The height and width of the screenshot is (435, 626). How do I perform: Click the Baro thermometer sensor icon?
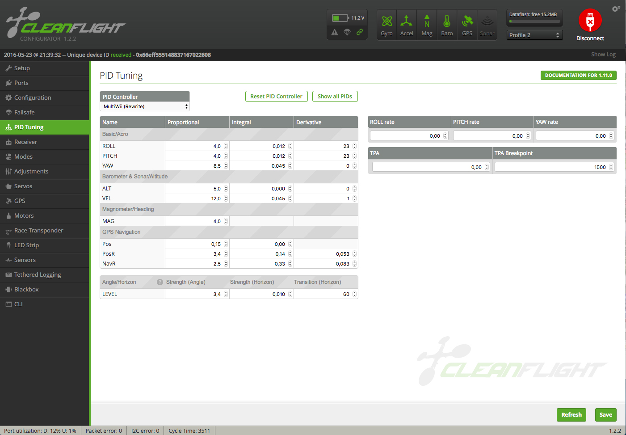coord(447,21)
